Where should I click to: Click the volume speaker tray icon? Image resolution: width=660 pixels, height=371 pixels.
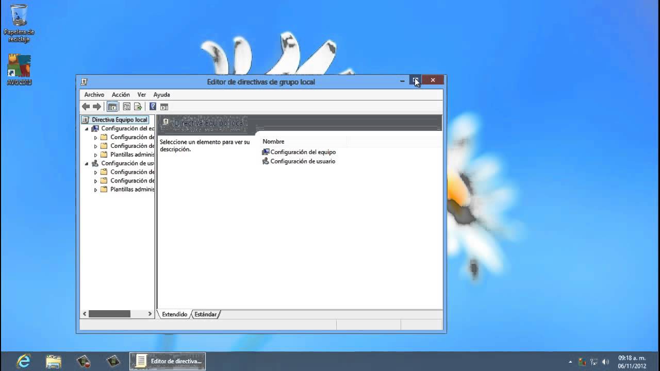pos(606,362)
